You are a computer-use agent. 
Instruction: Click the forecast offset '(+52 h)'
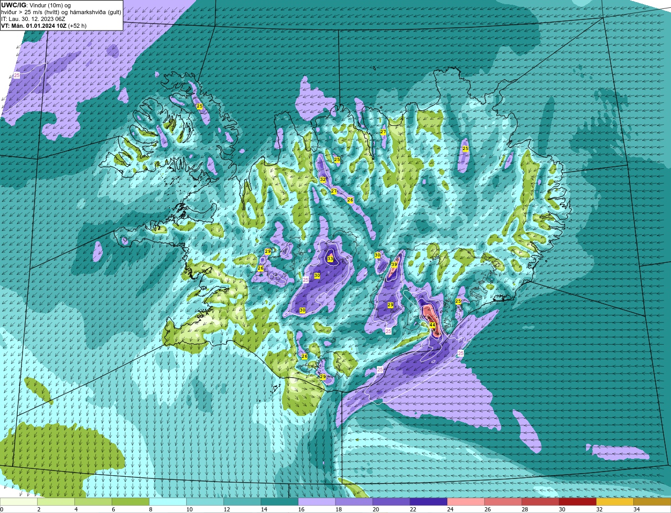[77, 25]
